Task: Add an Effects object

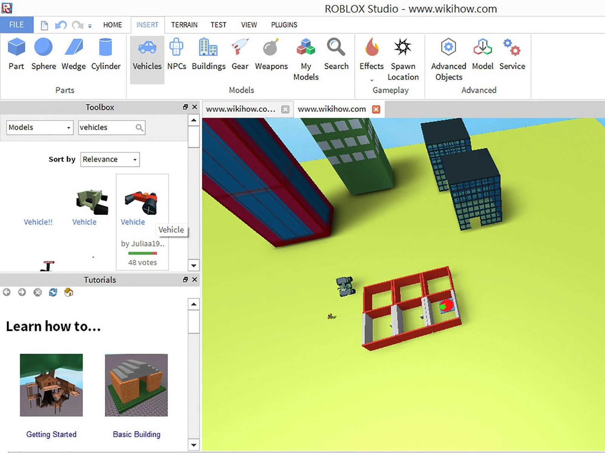Action: [371, 55]
